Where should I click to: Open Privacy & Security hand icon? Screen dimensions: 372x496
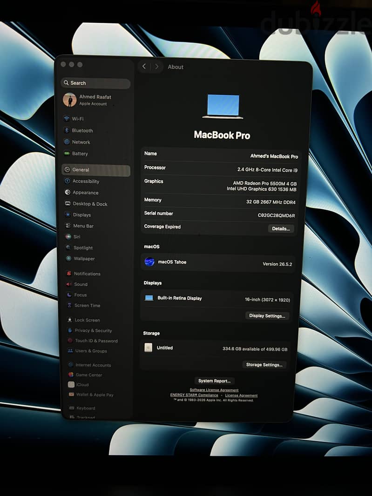(70, 330)
